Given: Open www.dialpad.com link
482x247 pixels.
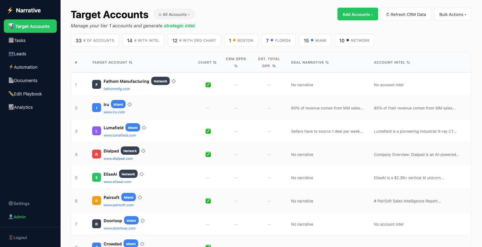Looking at the screenshot, I should coord(118,159).
